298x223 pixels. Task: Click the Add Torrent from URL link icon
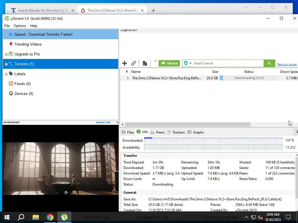(x=134, y=63)
